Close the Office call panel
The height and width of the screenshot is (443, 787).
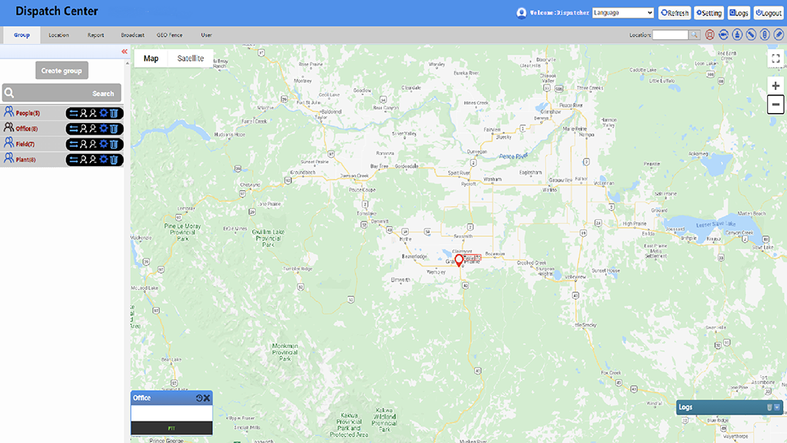pyautogui.click(x=206, y=398)
